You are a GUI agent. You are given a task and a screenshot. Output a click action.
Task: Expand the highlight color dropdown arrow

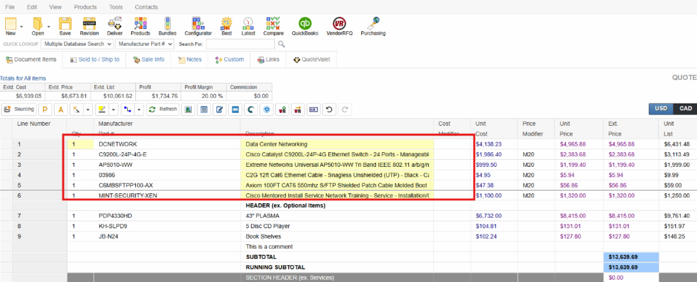(x=112, y=109)
